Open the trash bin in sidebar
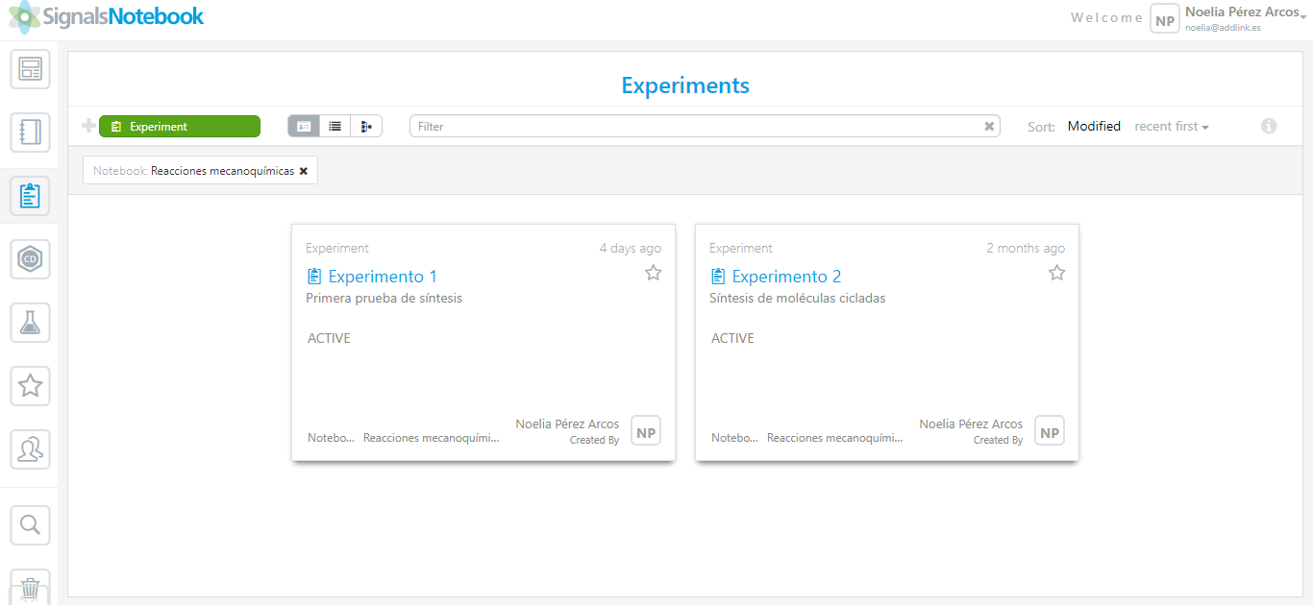Image resolution: width=1313 pixels, height=605 pixels. coord(30,587)
